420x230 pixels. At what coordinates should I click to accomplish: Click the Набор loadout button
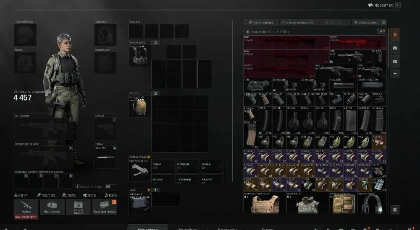tap(26, 207)
